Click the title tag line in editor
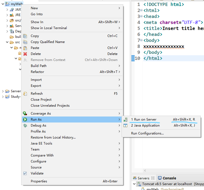204x190 pixels. point(174,28)
